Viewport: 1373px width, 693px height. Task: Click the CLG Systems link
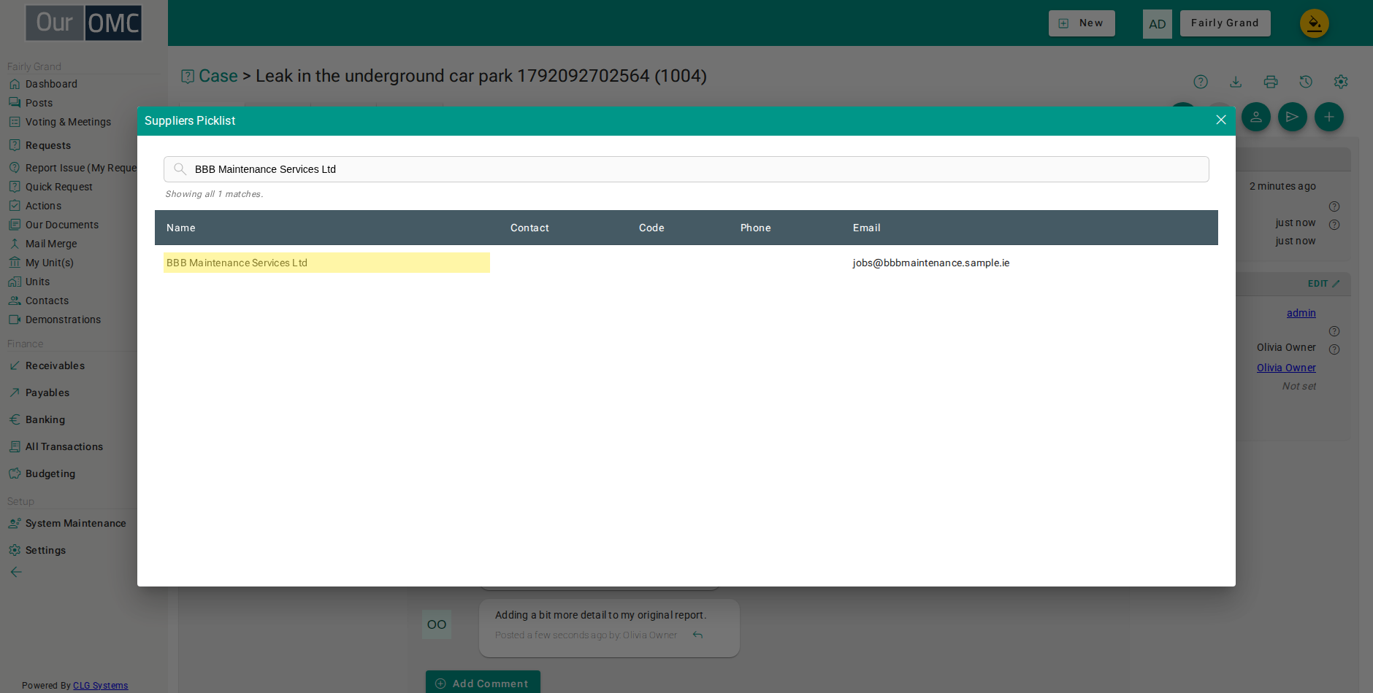click(x=100, y=686)
